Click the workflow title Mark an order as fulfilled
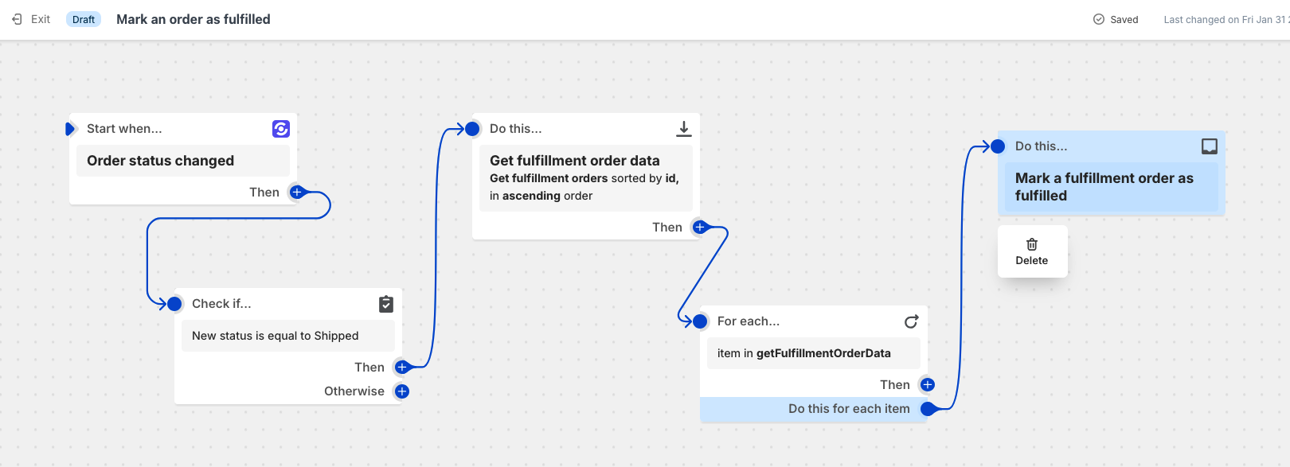The image size is (1290, 467). pos(193,19)
